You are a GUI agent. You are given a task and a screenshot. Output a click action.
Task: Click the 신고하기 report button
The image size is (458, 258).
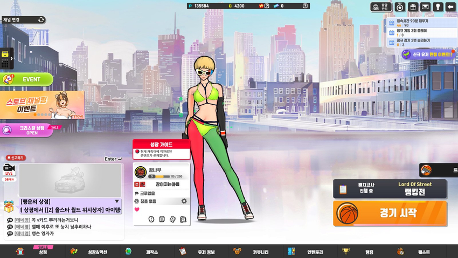tap(16, 158)
